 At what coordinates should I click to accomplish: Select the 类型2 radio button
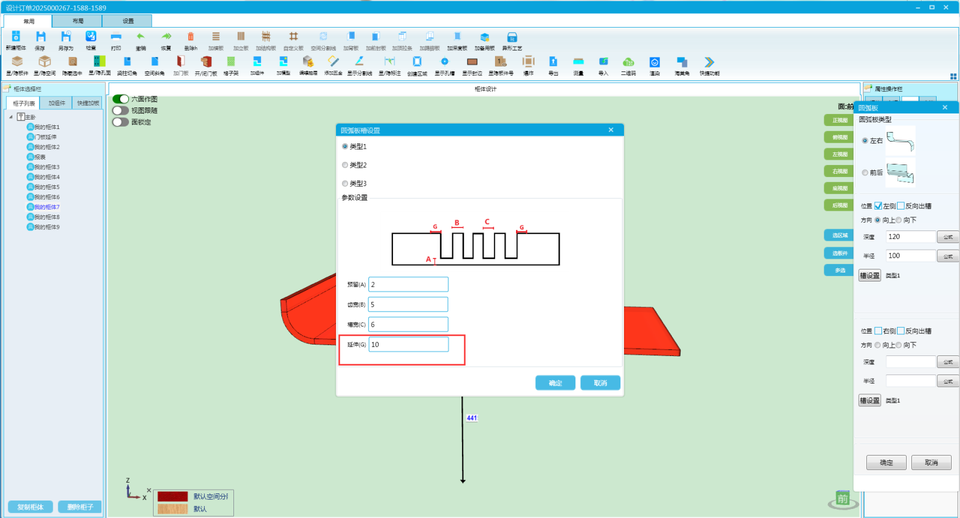[x=345, y=165]
